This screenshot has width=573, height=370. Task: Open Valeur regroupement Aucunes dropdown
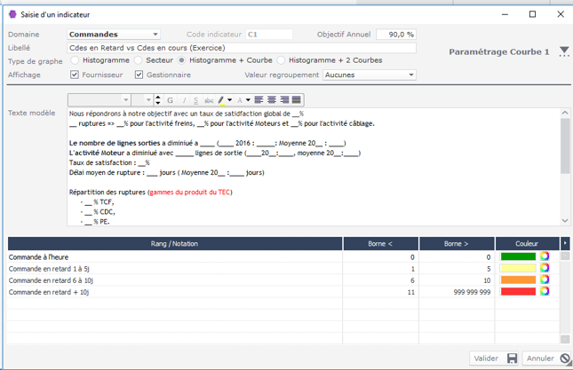click(370, 75)
